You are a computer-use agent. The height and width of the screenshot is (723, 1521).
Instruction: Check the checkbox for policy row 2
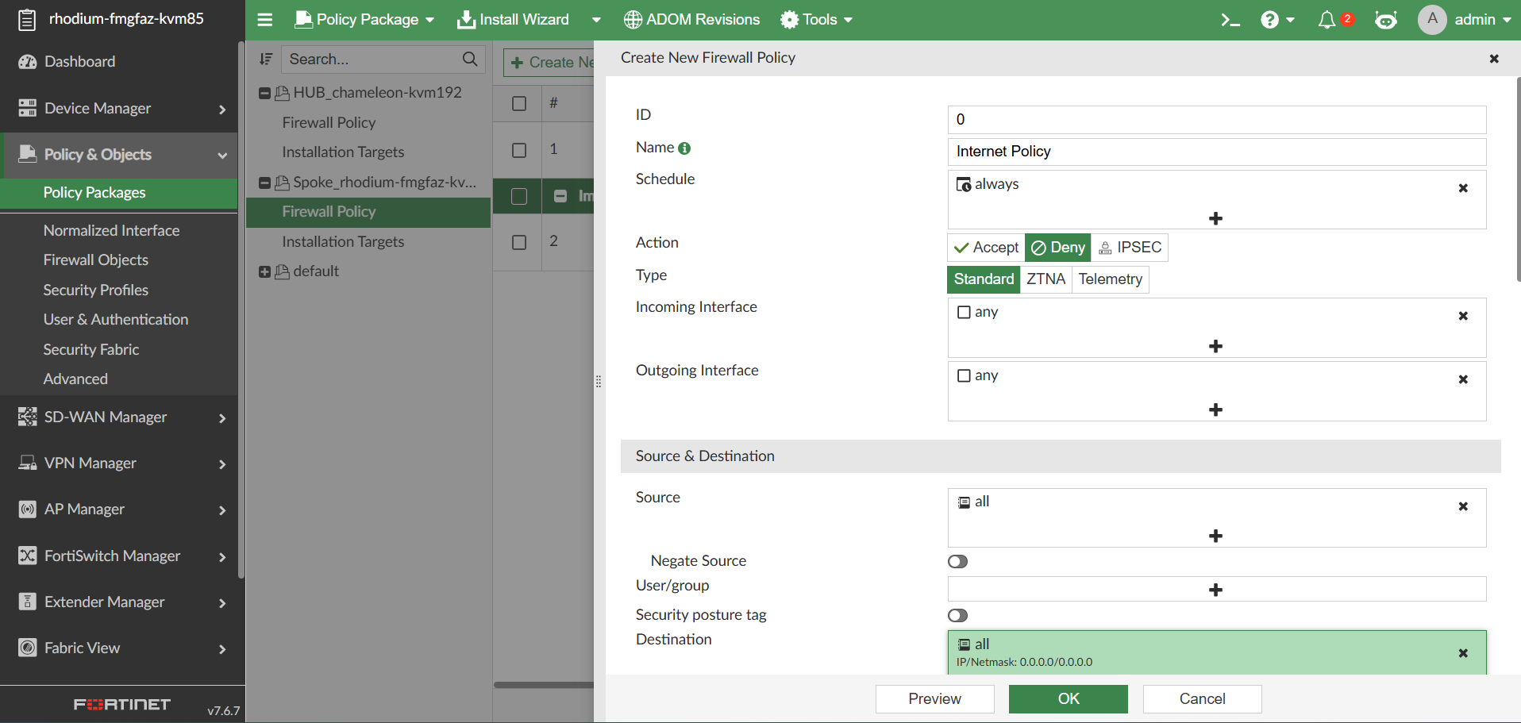coord(519,242)
